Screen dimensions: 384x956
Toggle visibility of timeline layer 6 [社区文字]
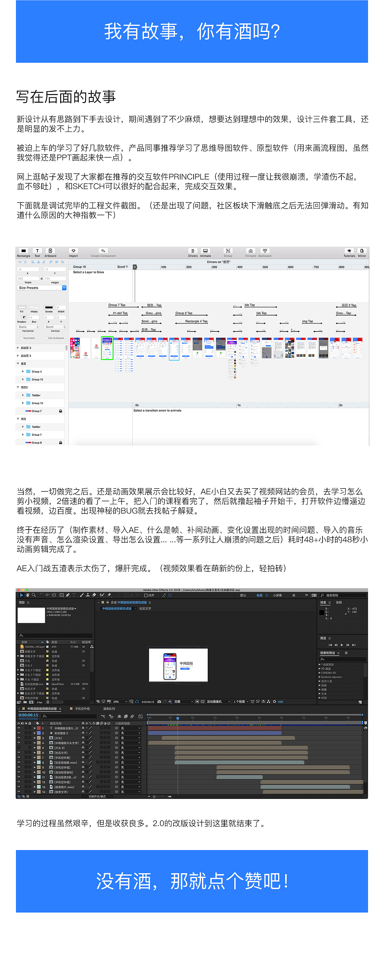click(x=19, y=752)
